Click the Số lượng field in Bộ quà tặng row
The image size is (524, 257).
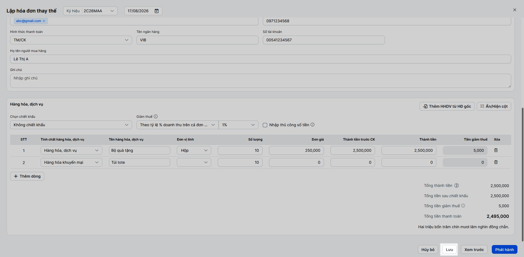240,150
